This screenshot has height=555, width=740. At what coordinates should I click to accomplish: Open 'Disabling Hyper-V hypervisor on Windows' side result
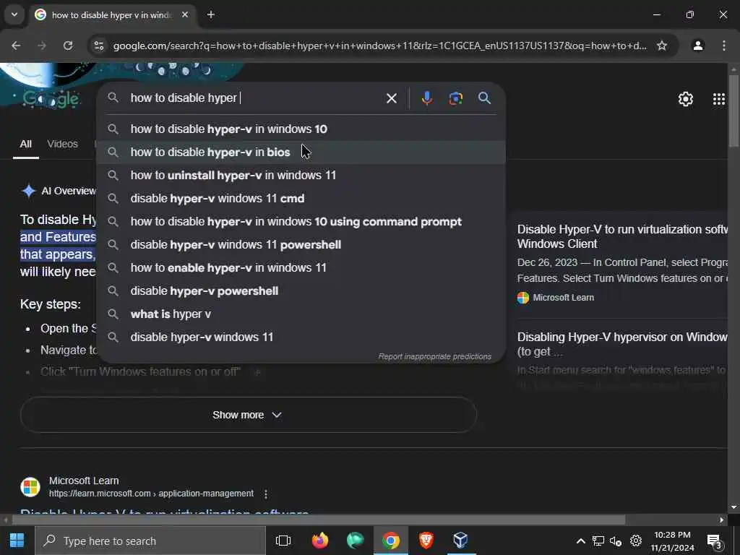tap(622, 344)
